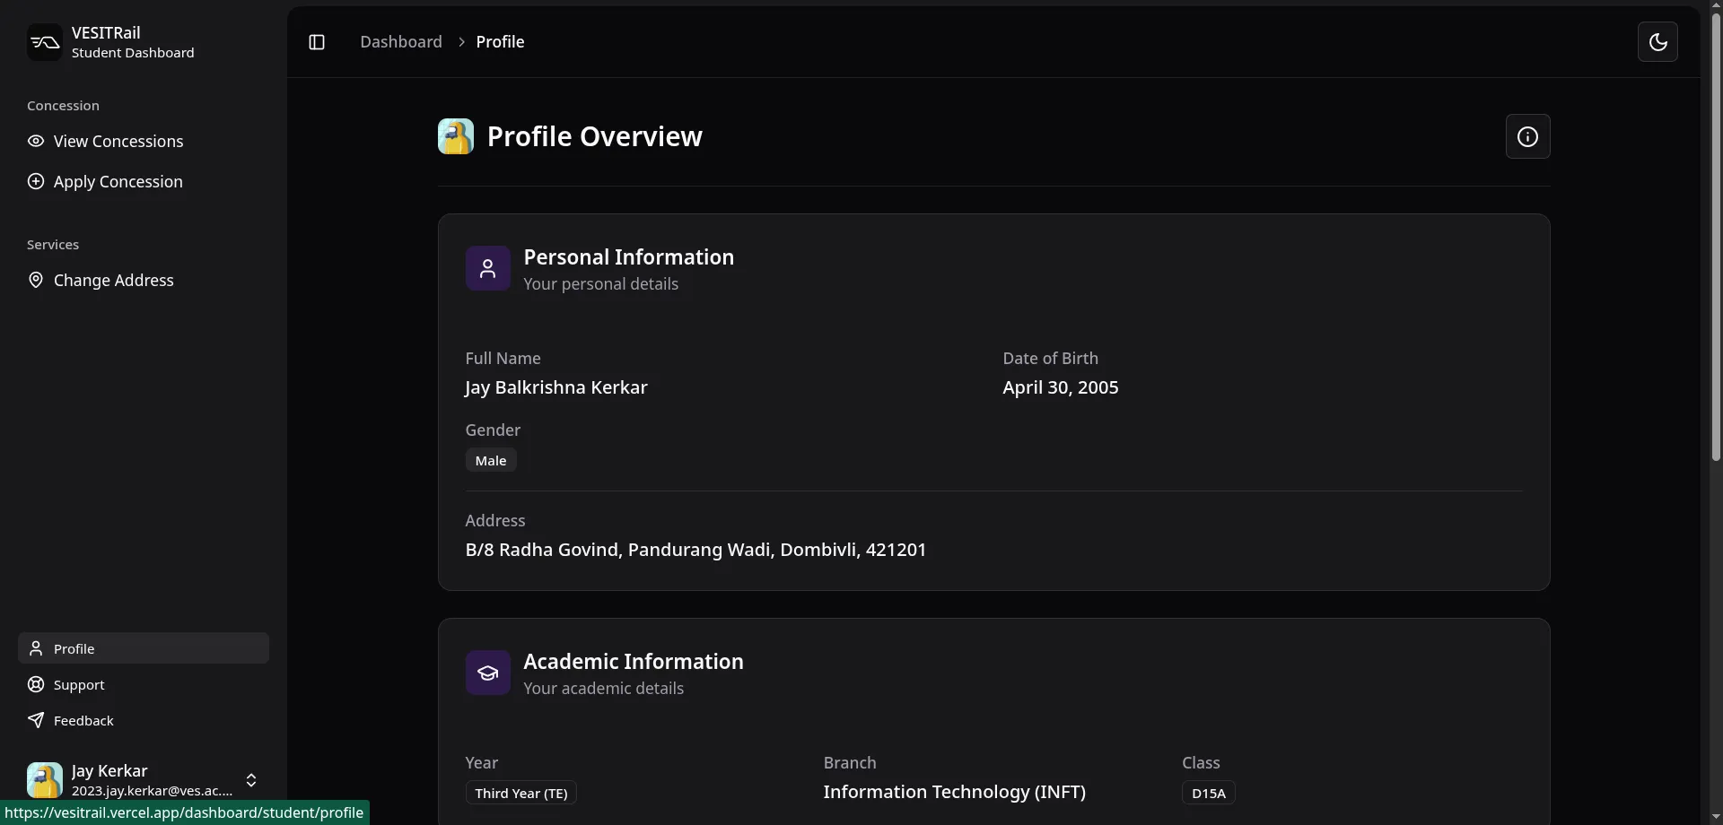Open the info tooltip icon on Profile Overview
Screen dimensions: 1723x825
[1527, 136]
